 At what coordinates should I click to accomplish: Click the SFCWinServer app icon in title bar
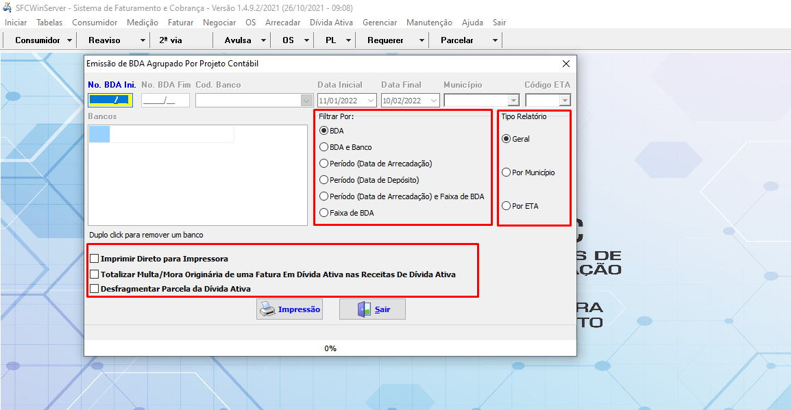[x=8, y=8]
